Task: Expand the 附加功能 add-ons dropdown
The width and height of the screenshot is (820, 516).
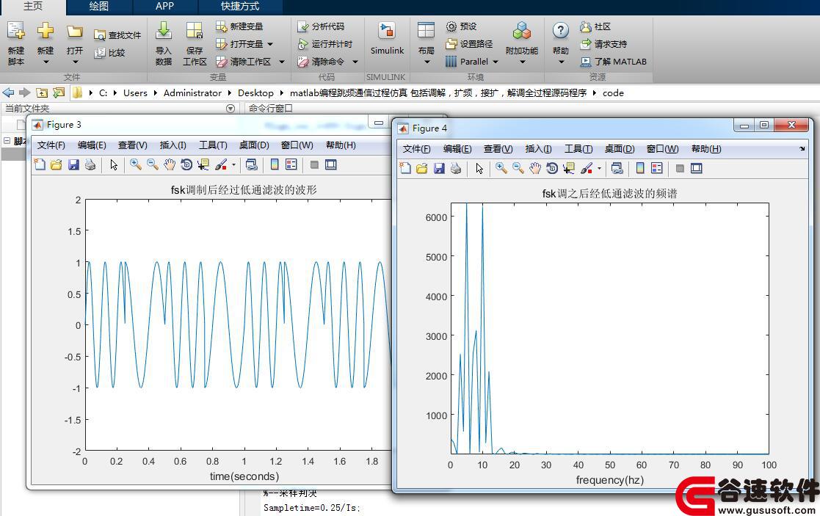Action: coord(522,62)
